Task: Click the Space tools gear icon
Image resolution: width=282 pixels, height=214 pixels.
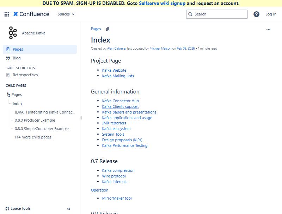Action: [x=7, y=208]
